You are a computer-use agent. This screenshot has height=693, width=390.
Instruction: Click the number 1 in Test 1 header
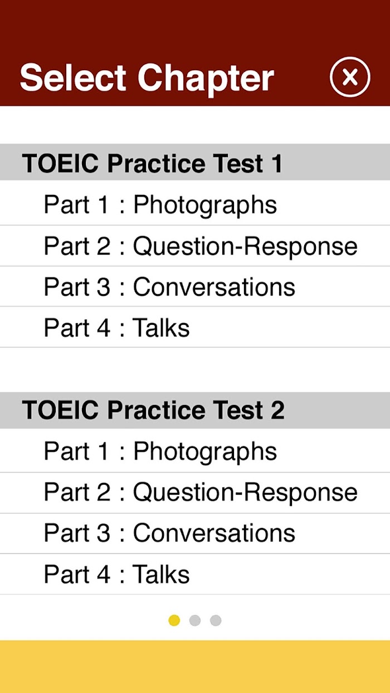(x=277, y=163)
